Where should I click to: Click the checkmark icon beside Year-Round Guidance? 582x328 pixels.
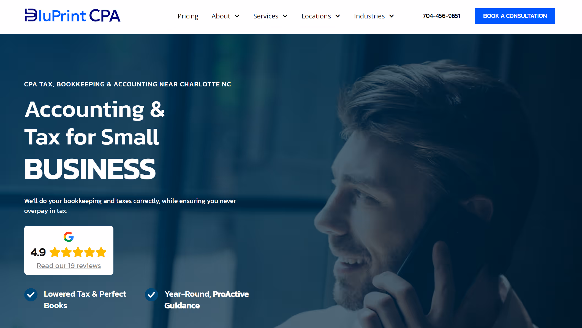tap(151, 295)
